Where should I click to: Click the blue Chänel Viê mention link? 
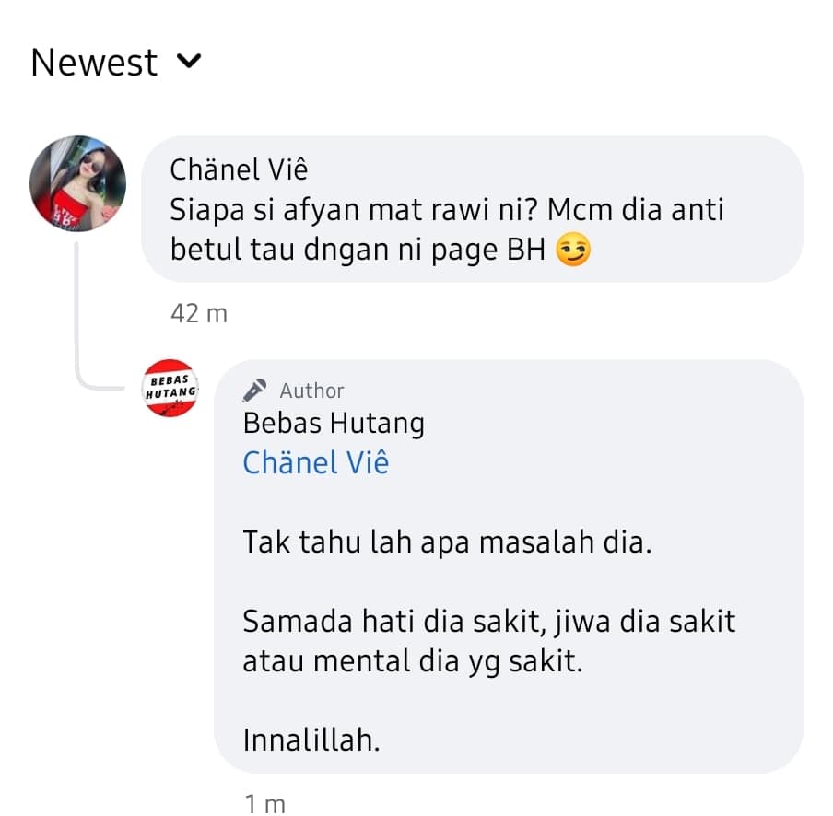[x=316, y=462]
